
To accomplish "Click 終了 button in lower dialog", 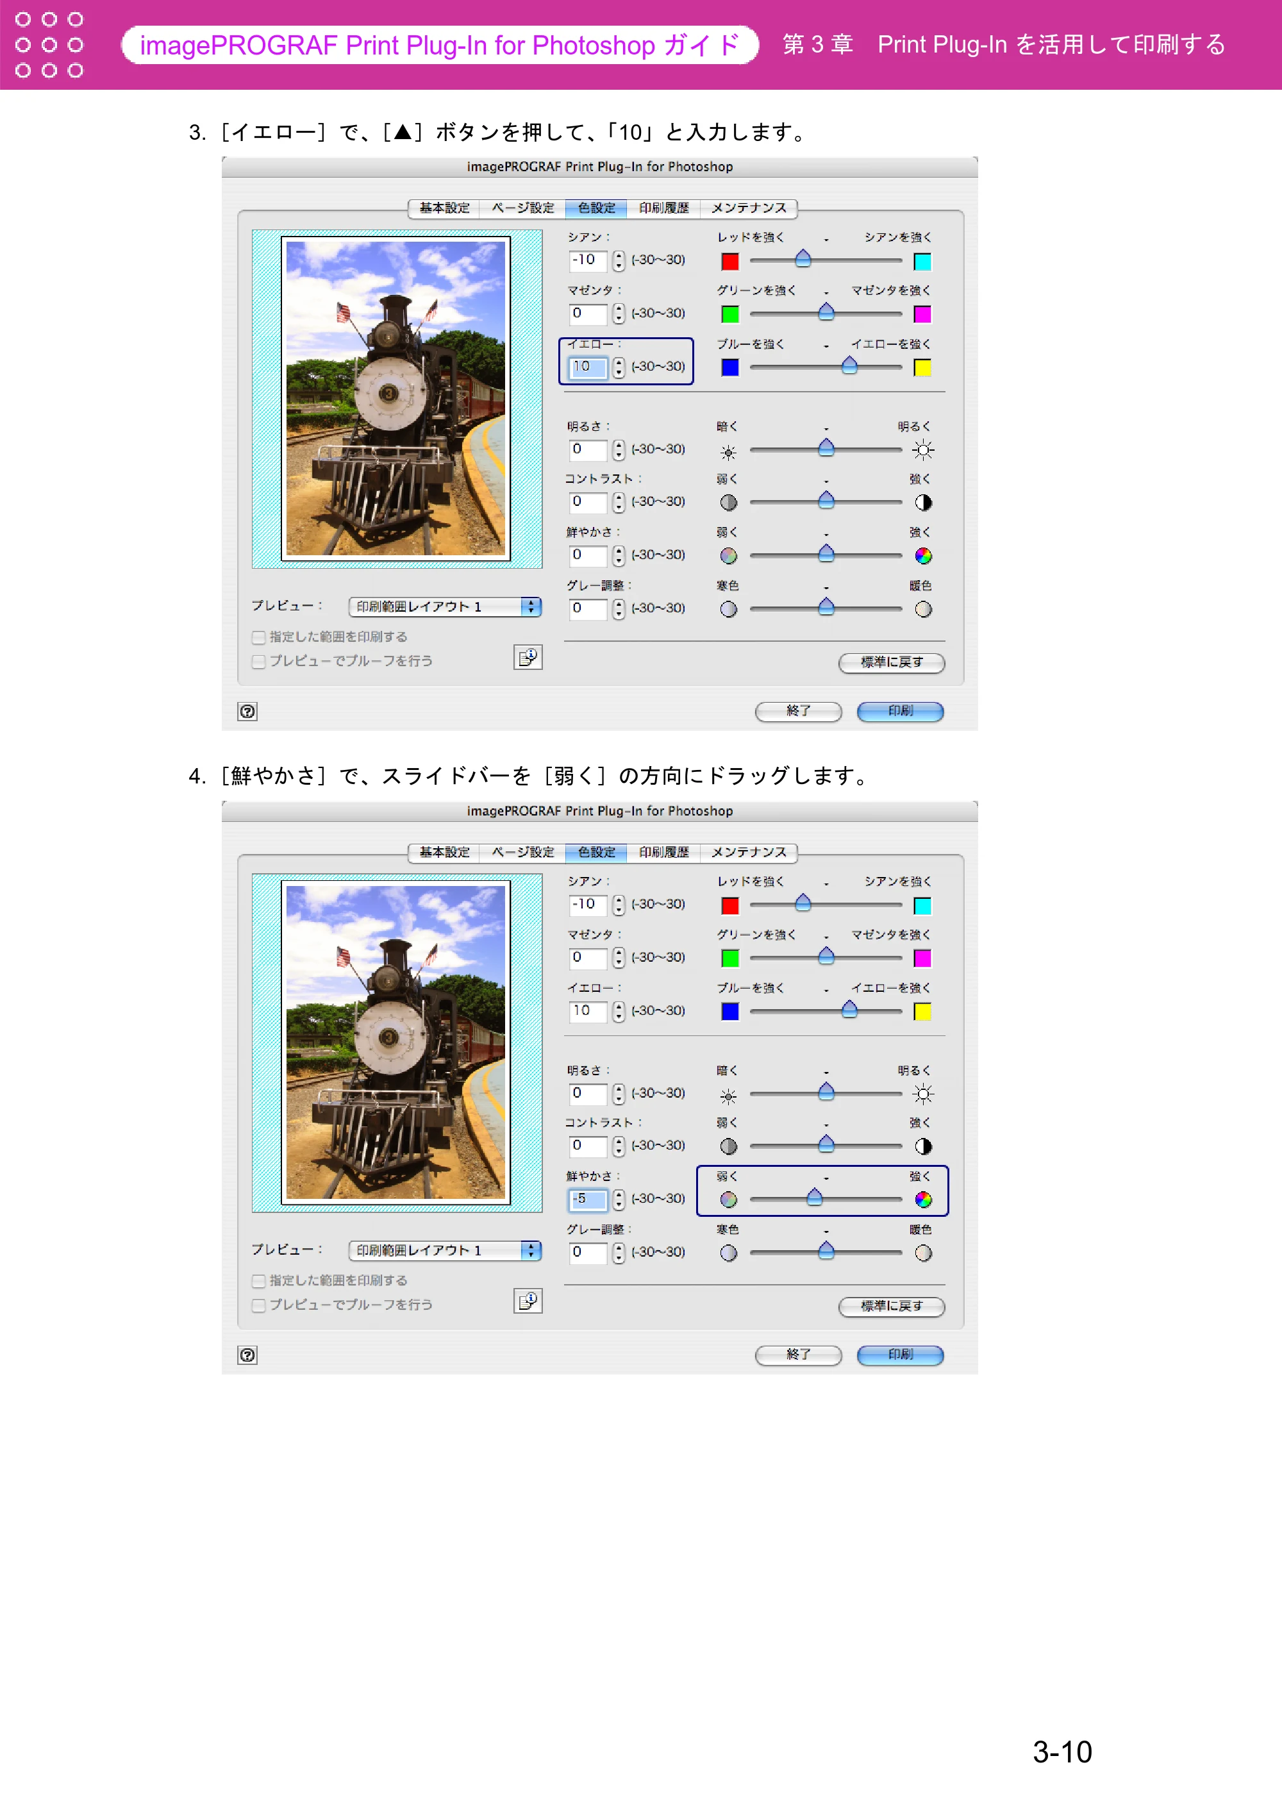I will pos(798,1355).
